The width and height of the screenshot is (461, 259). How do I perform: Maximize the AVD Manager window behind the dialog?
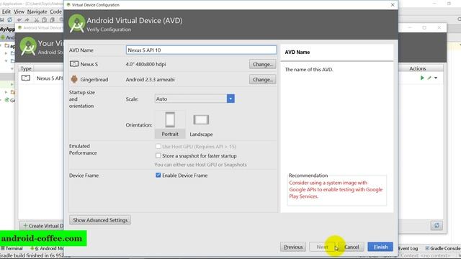pyautogui.click(x=424, y=27)
